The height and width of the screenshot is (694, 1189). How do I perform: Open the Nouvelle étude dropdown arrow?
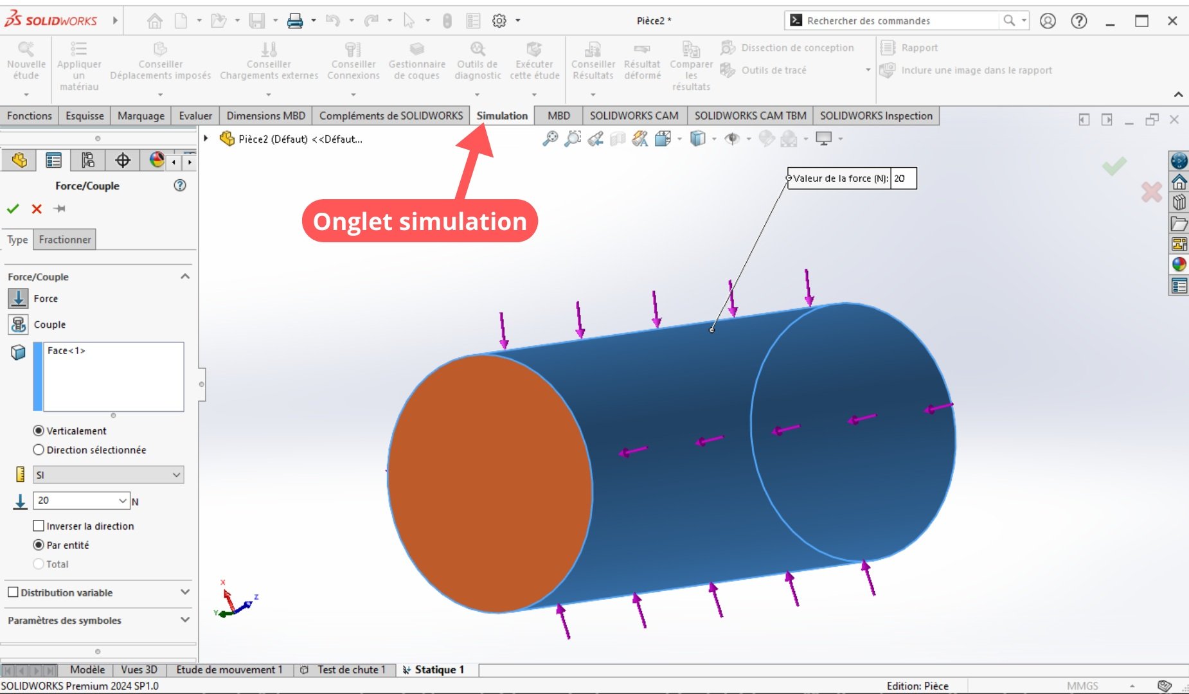[26, 94]
